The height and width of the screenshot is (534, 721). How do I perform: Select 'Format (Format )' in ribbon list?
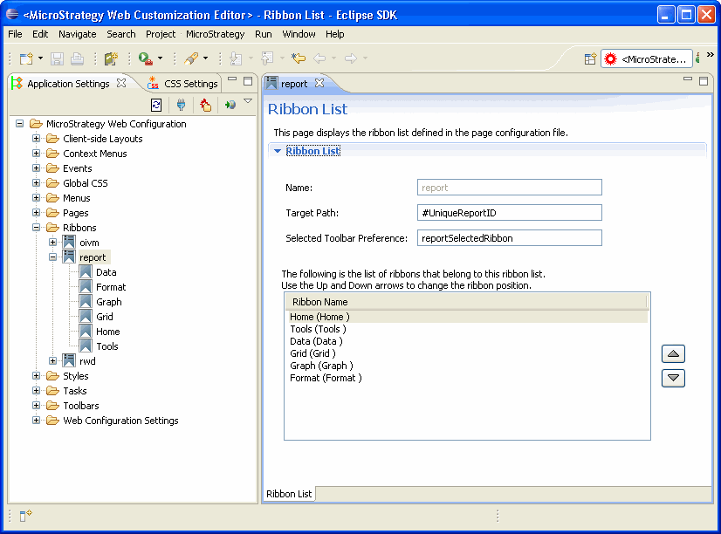pyautogui.click(x=326, y=378)
